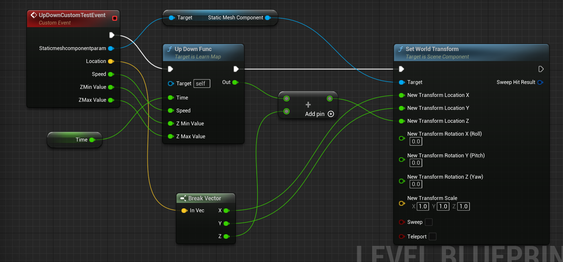Click the Break Vector X output pin

226,211
